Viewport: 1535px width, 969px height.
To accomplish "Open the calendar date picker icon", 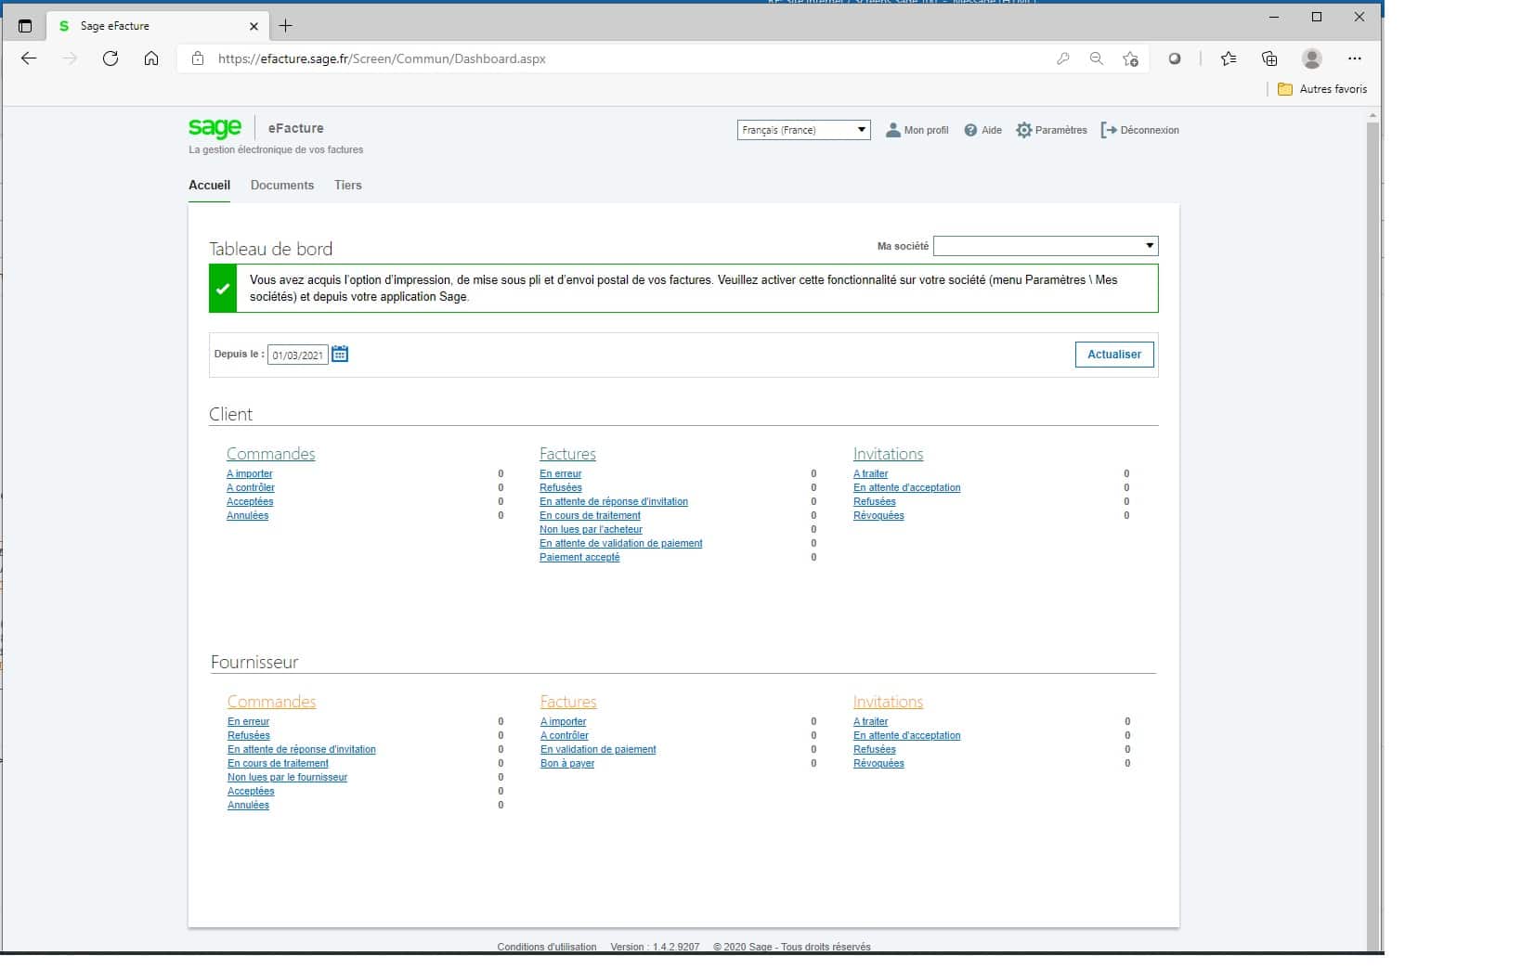I will point(340,355).
